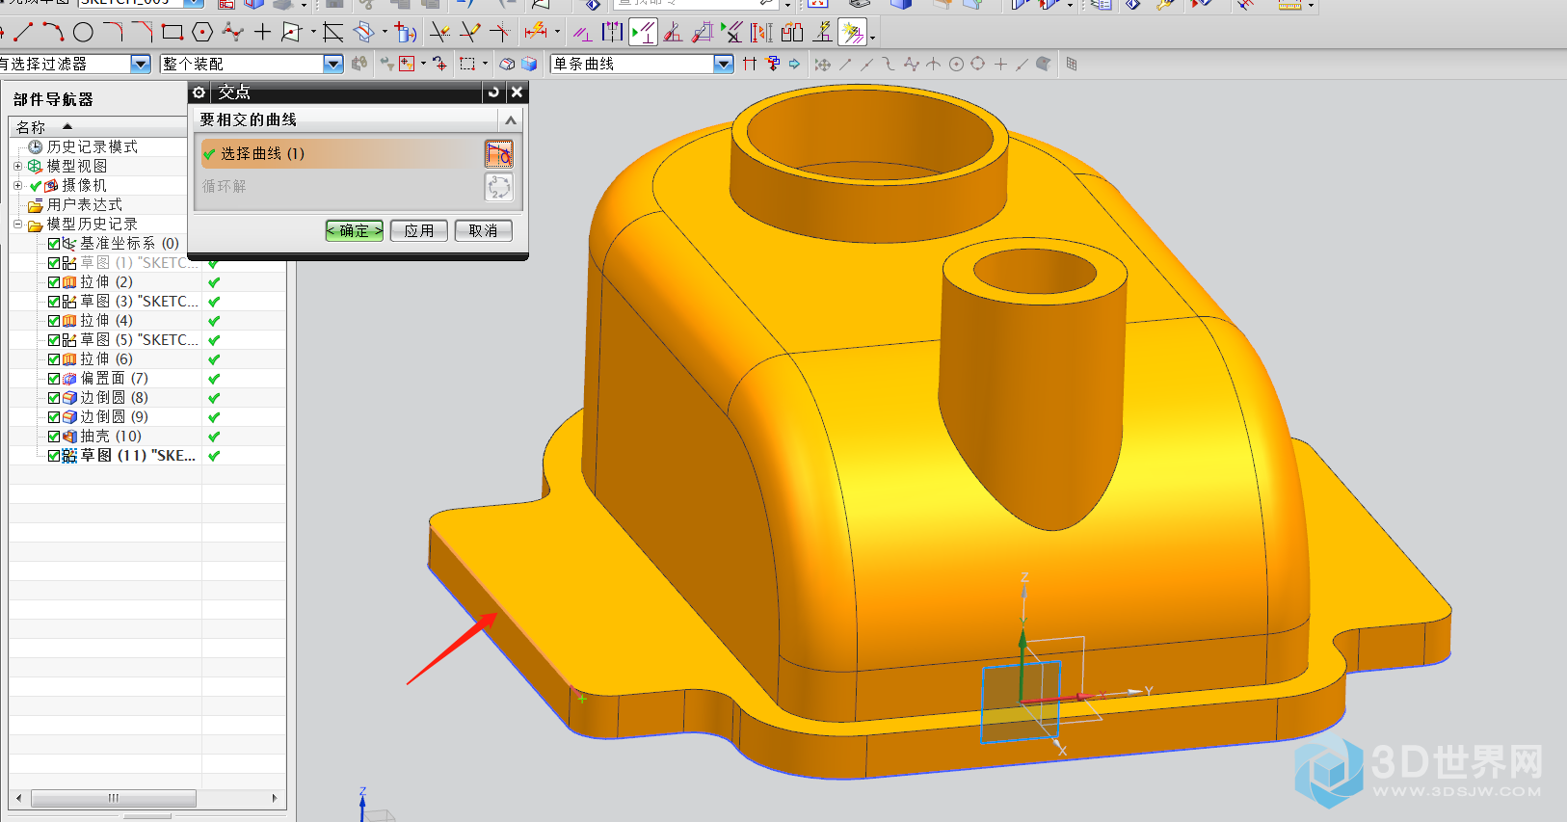Screen dimensions: 1567x822
Task: Open the Create Inferred Constraints dropdown arrow
Action: pos(872,39)
